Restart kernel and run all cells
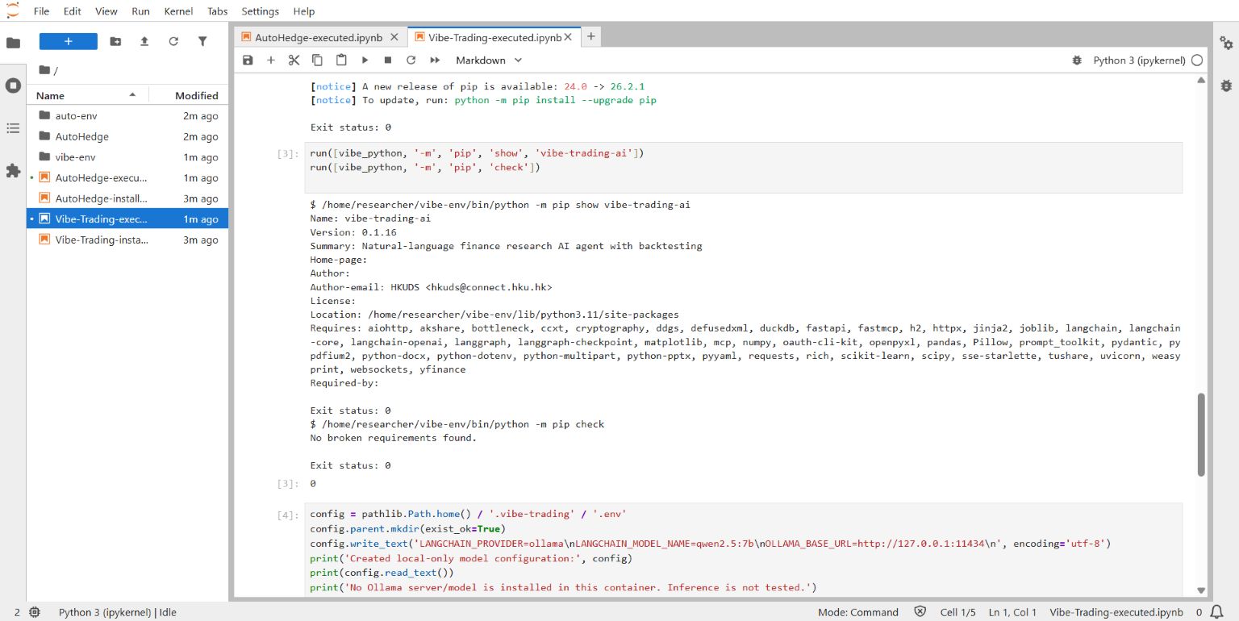 [435, 60]
